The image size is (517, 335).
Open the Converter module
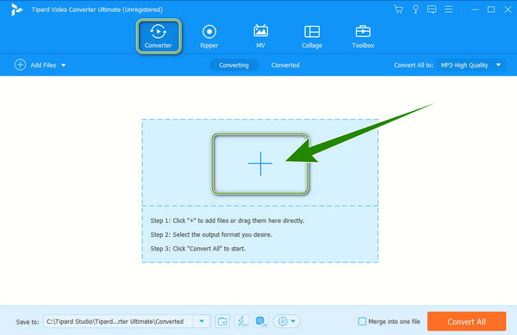pos(159,36)
